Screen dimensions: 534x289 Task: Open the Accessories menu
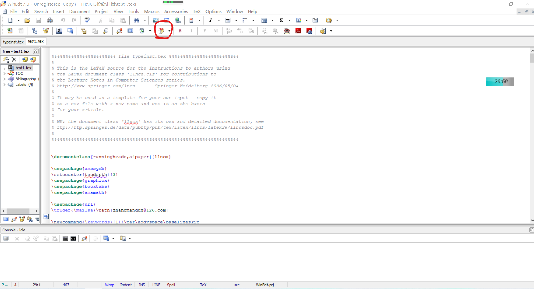[x=176, y=11]
